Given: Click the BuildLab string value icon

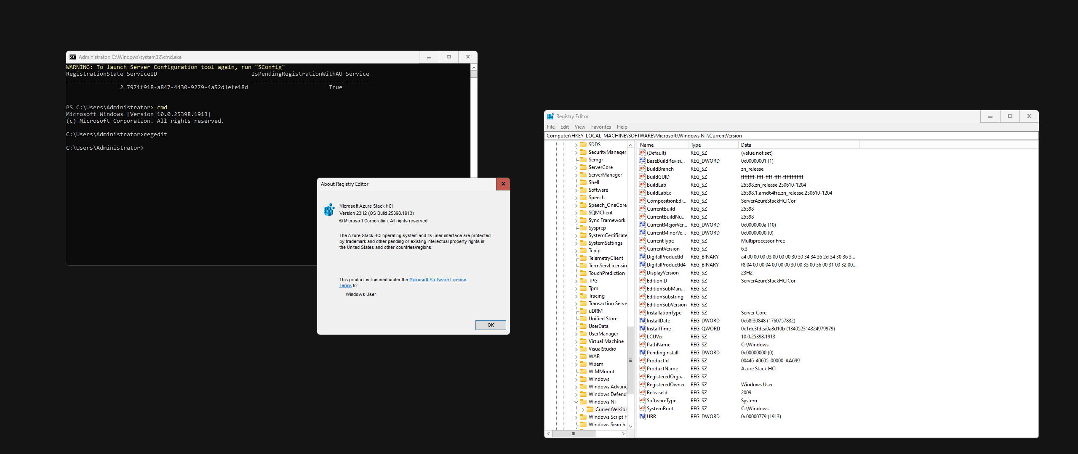Looking at the screenshot, I should (x=642, y=185).
